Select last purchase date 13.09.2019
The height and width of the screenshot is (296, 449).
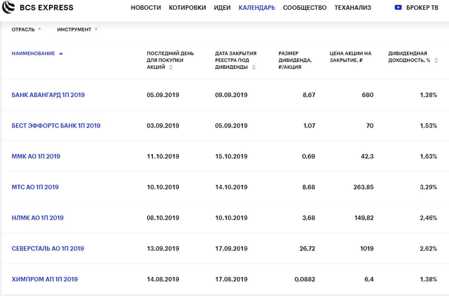tap(163, 249)
